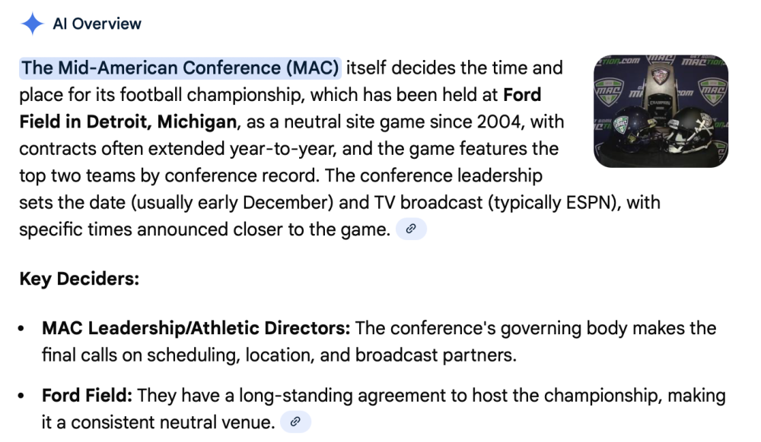
Task: Click the AI Overview sparkle icon
Action: (32, 24)
